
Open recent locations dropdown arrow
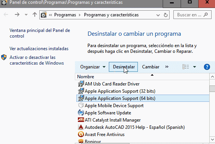[26, 15]
